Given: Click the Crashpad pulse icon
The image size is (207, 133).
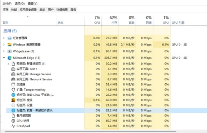Looking at the screenshot, I should coord(13,126).
